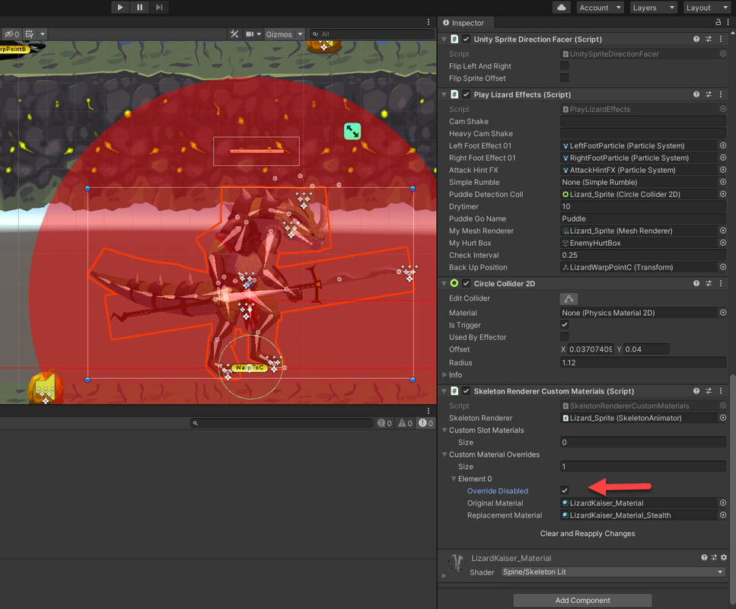Open Play Lizard Effects context menu
The width and height of the screenshot is (736, 609).
pos(721,94)
